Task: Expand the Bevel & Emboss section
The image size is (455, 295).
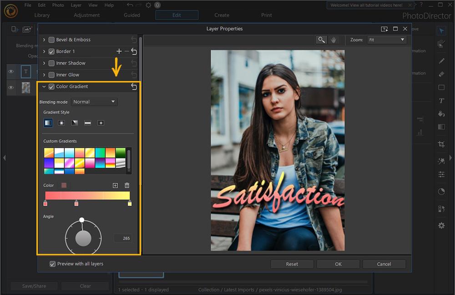Action: tap(44, 40)
